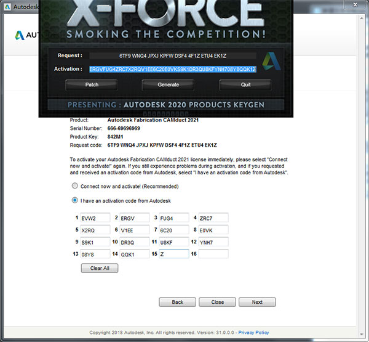Click activation code box 14 containing QQK1

click(x=135, y=254)
